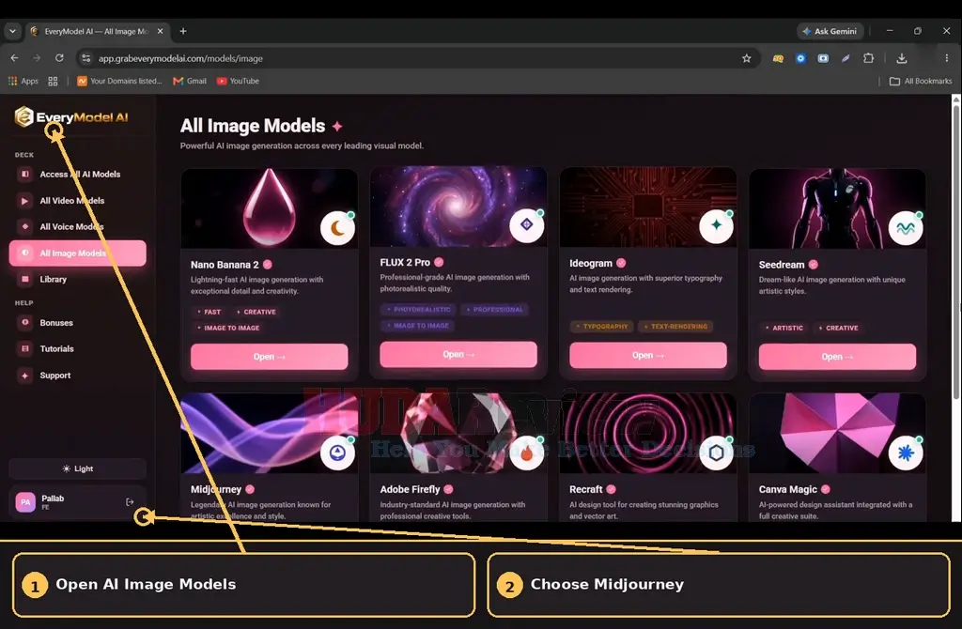962x629 pixels.
Task: Click the logout icon beside Pallab
Action: (x=130, y=502)
